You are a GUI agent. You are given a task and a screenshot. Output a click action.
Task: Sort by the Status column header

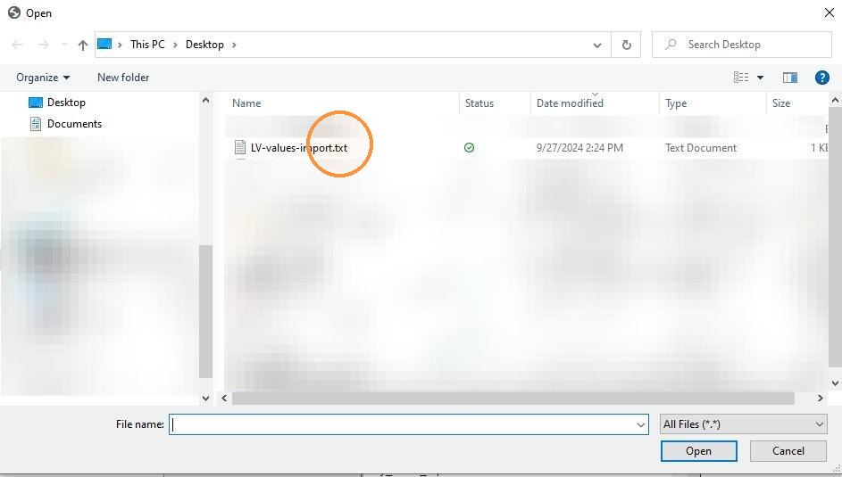click(479, 103)
